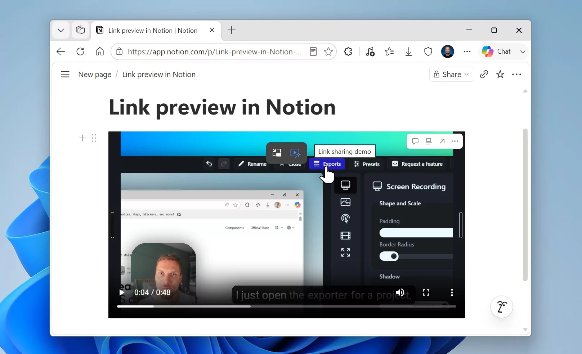The image size is (582, 354).
Task: Add this page to favorites
Action: tap(328, 52)
